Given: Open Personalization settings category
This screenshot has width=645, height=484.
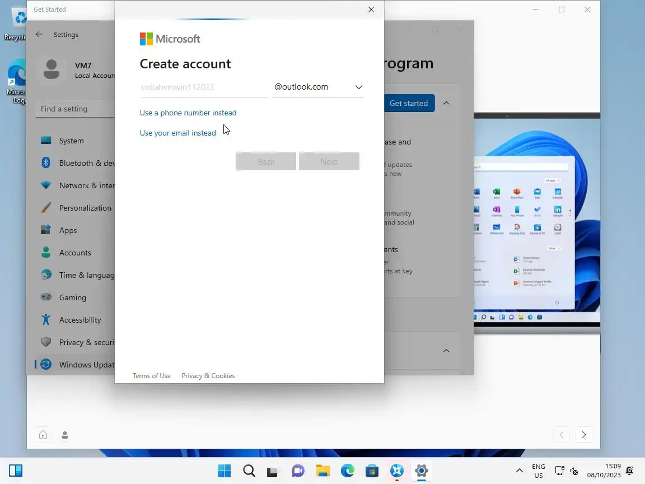Looking at the screenshot, I should click(x=75, y=208).
